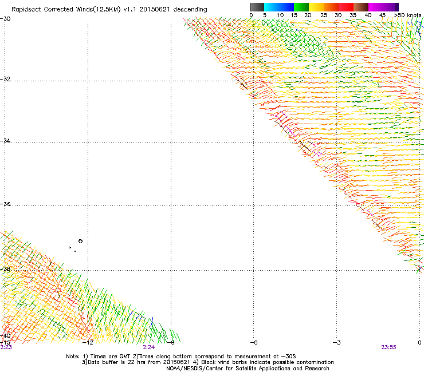This screenshot has width=424, height=372.
Task: Click the purple time stamp '23:55'
Action: click(388, 347)
